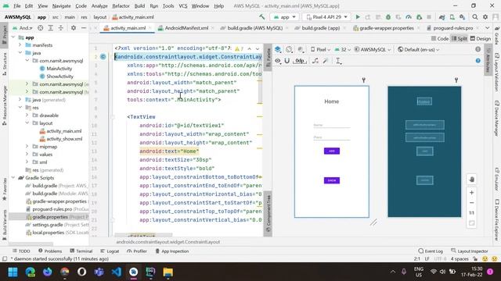Screen dimensions: 501x281
Task: Click the Guidelines icon in design toolbar
Action: (x=338, y=61)
